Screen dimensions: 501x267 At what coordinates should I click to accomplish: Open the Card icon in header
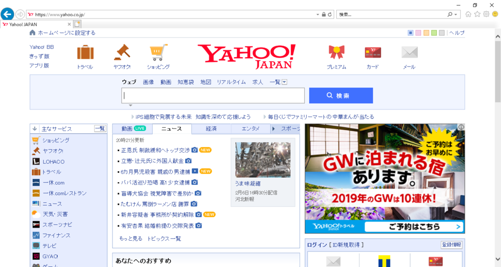pos(373,52)
